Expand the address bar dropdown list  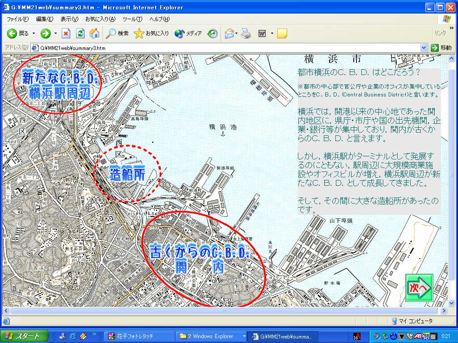(x=424, y=48)
